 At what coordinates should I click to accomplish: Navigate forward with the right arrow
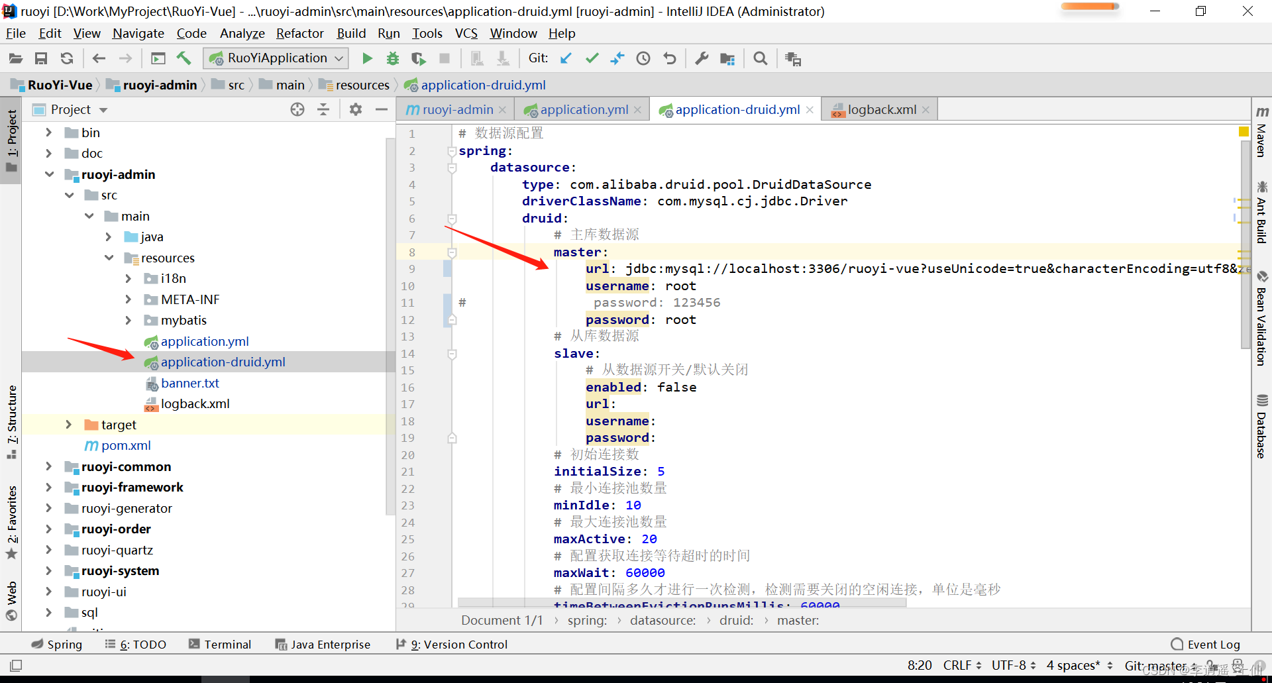(125, 59)
